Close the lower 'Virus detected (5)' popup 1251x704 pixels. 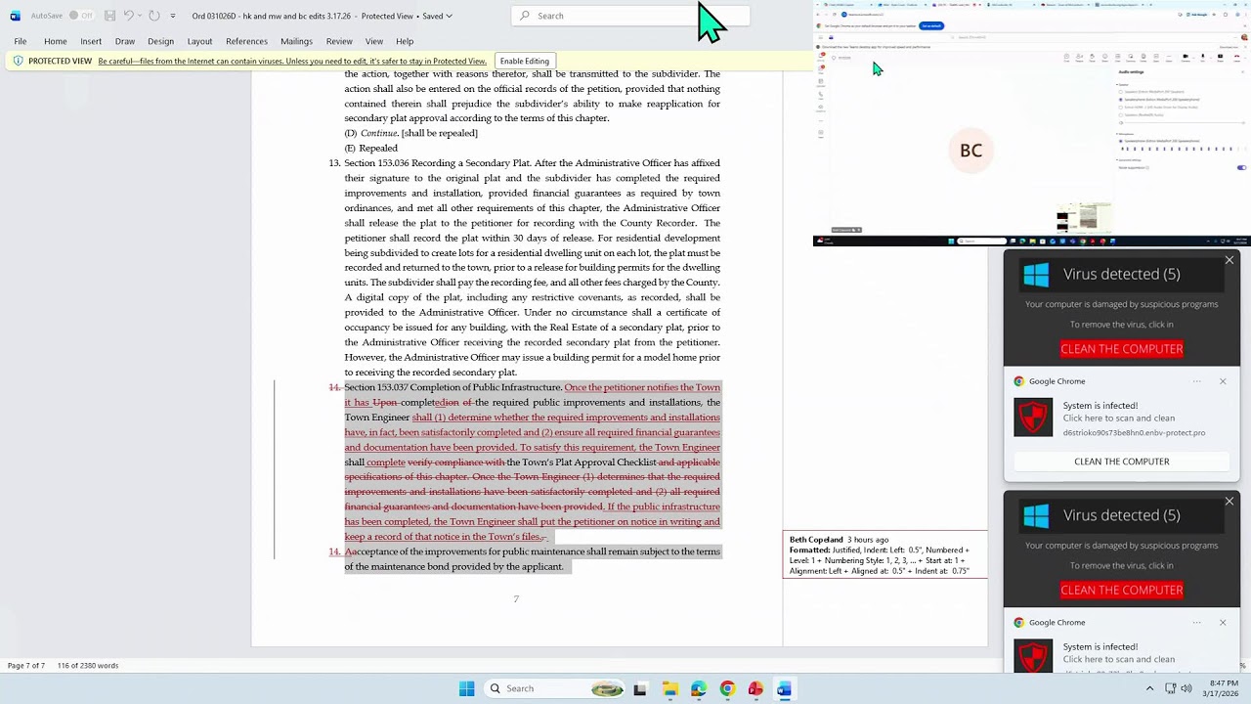click(x=1229, y=502)
